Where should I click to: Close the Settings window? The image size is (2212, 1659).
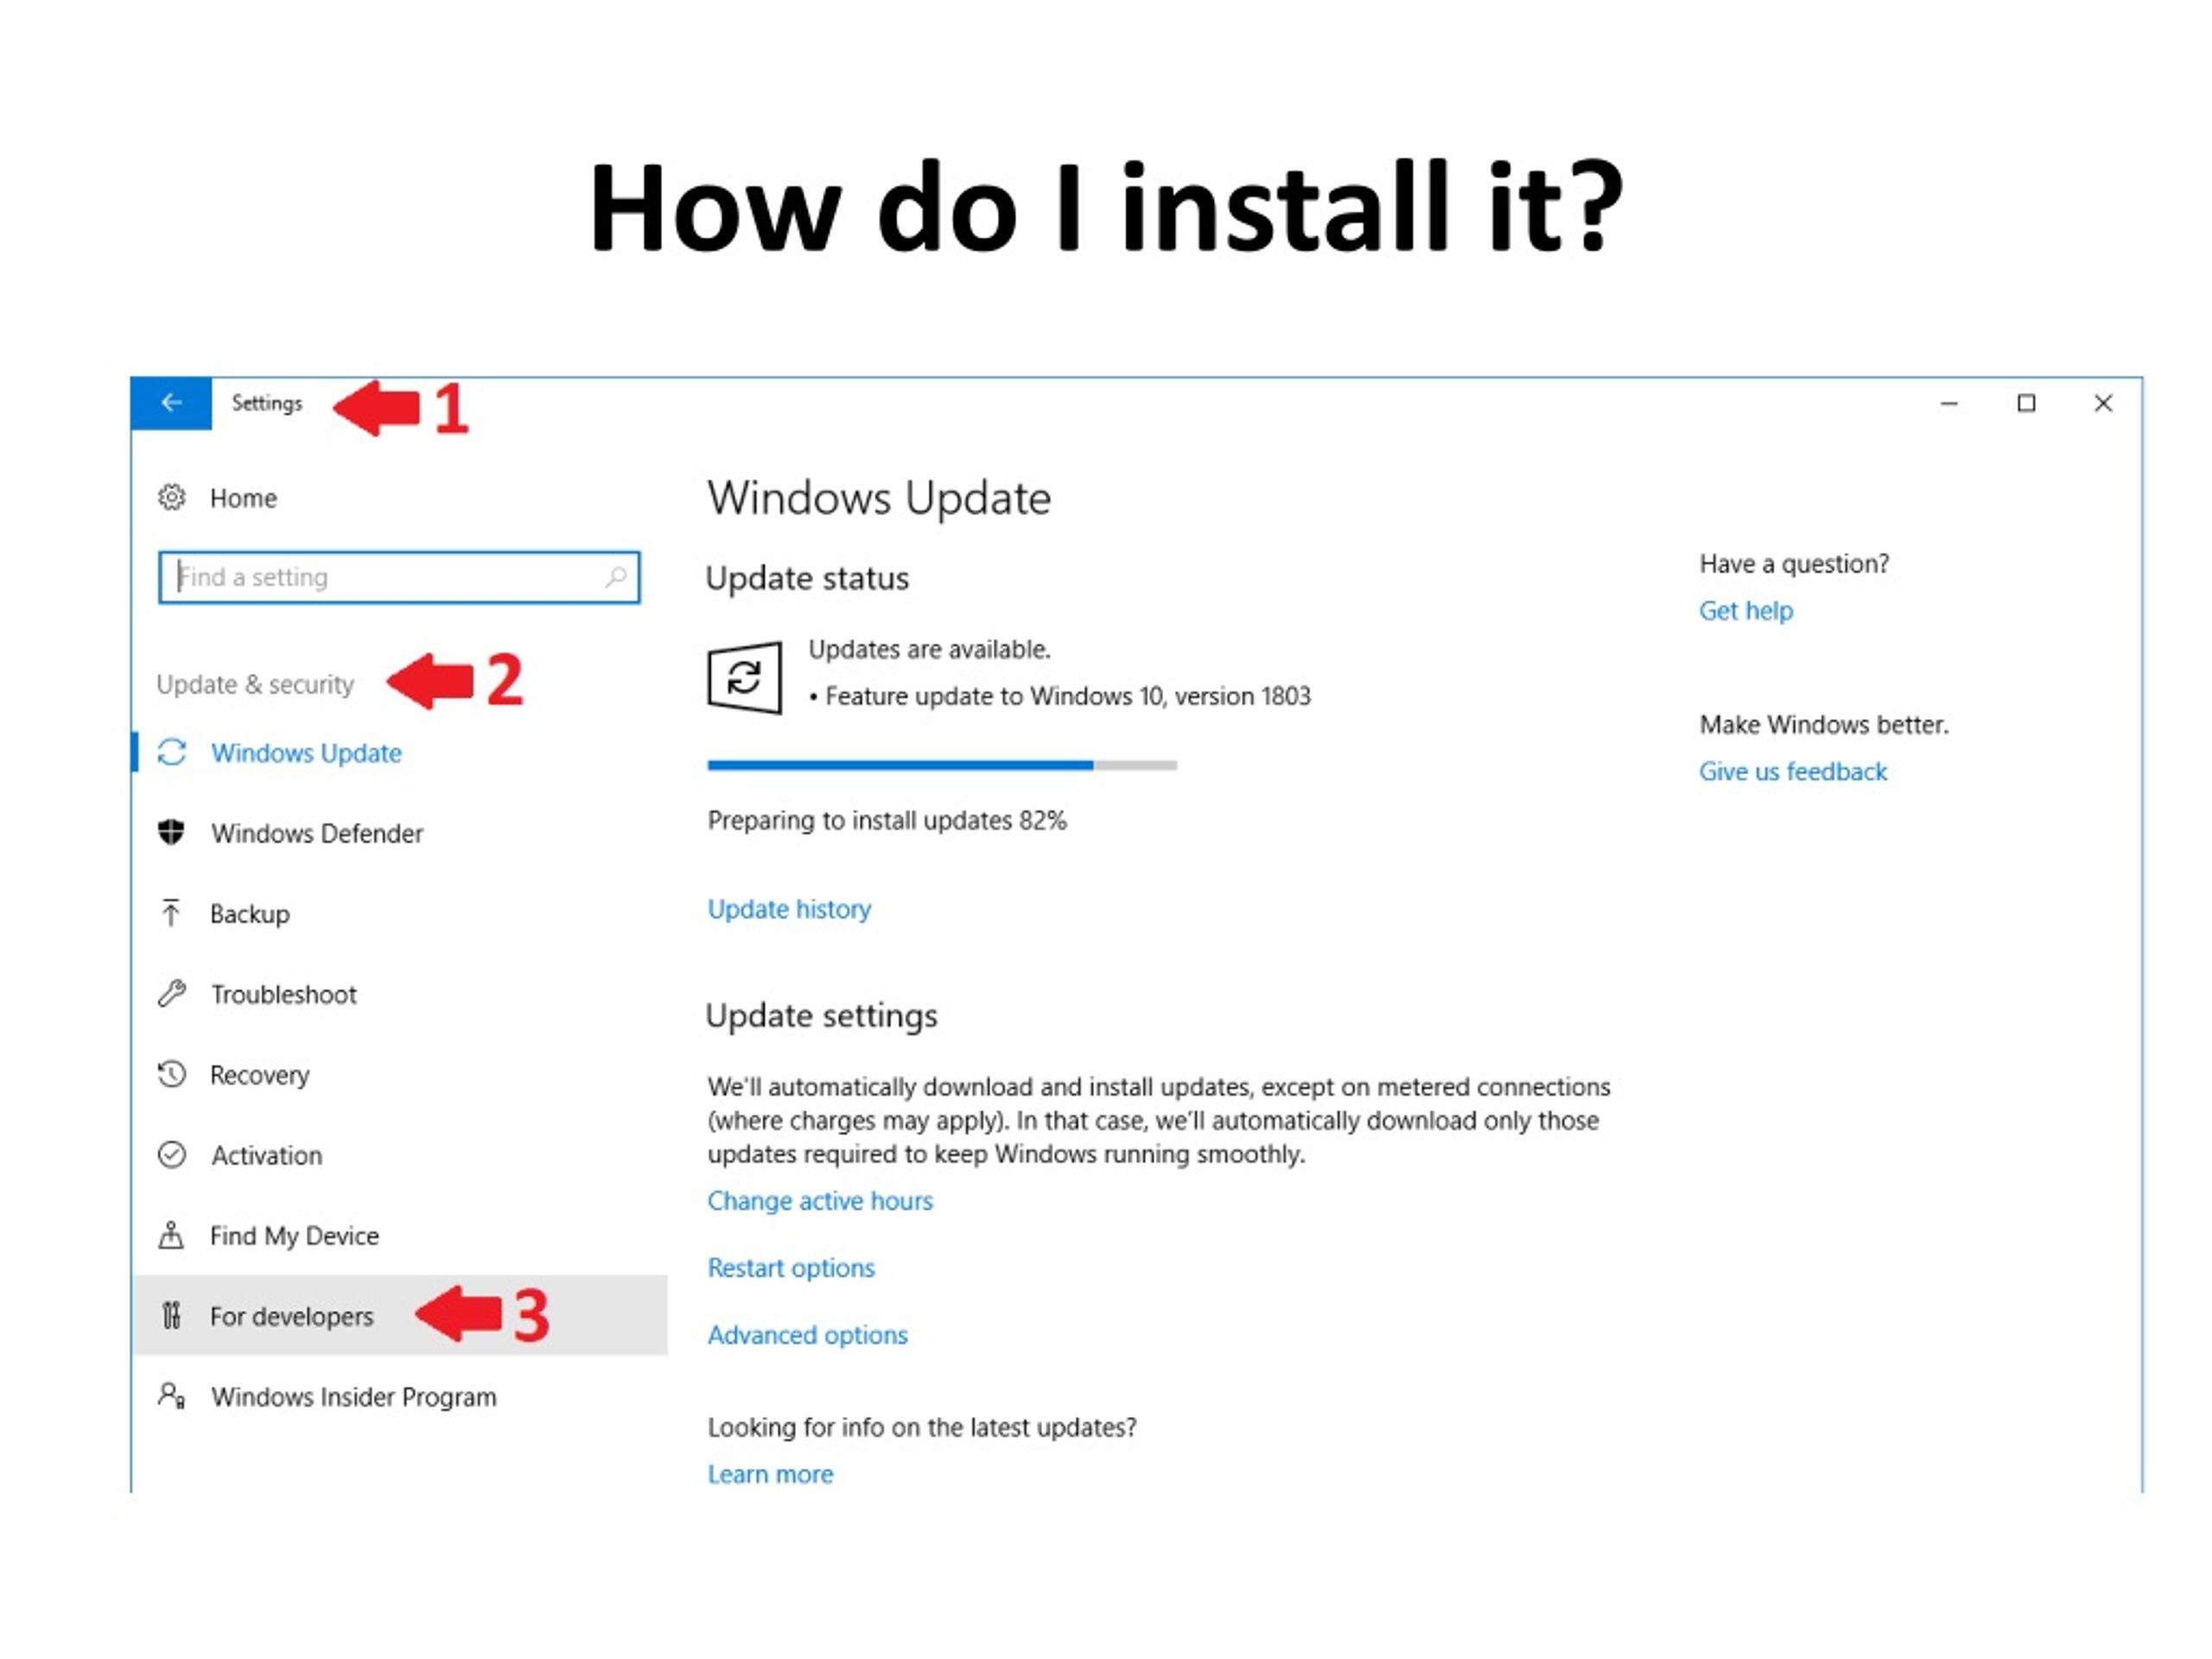click(x=2103, y=403)
